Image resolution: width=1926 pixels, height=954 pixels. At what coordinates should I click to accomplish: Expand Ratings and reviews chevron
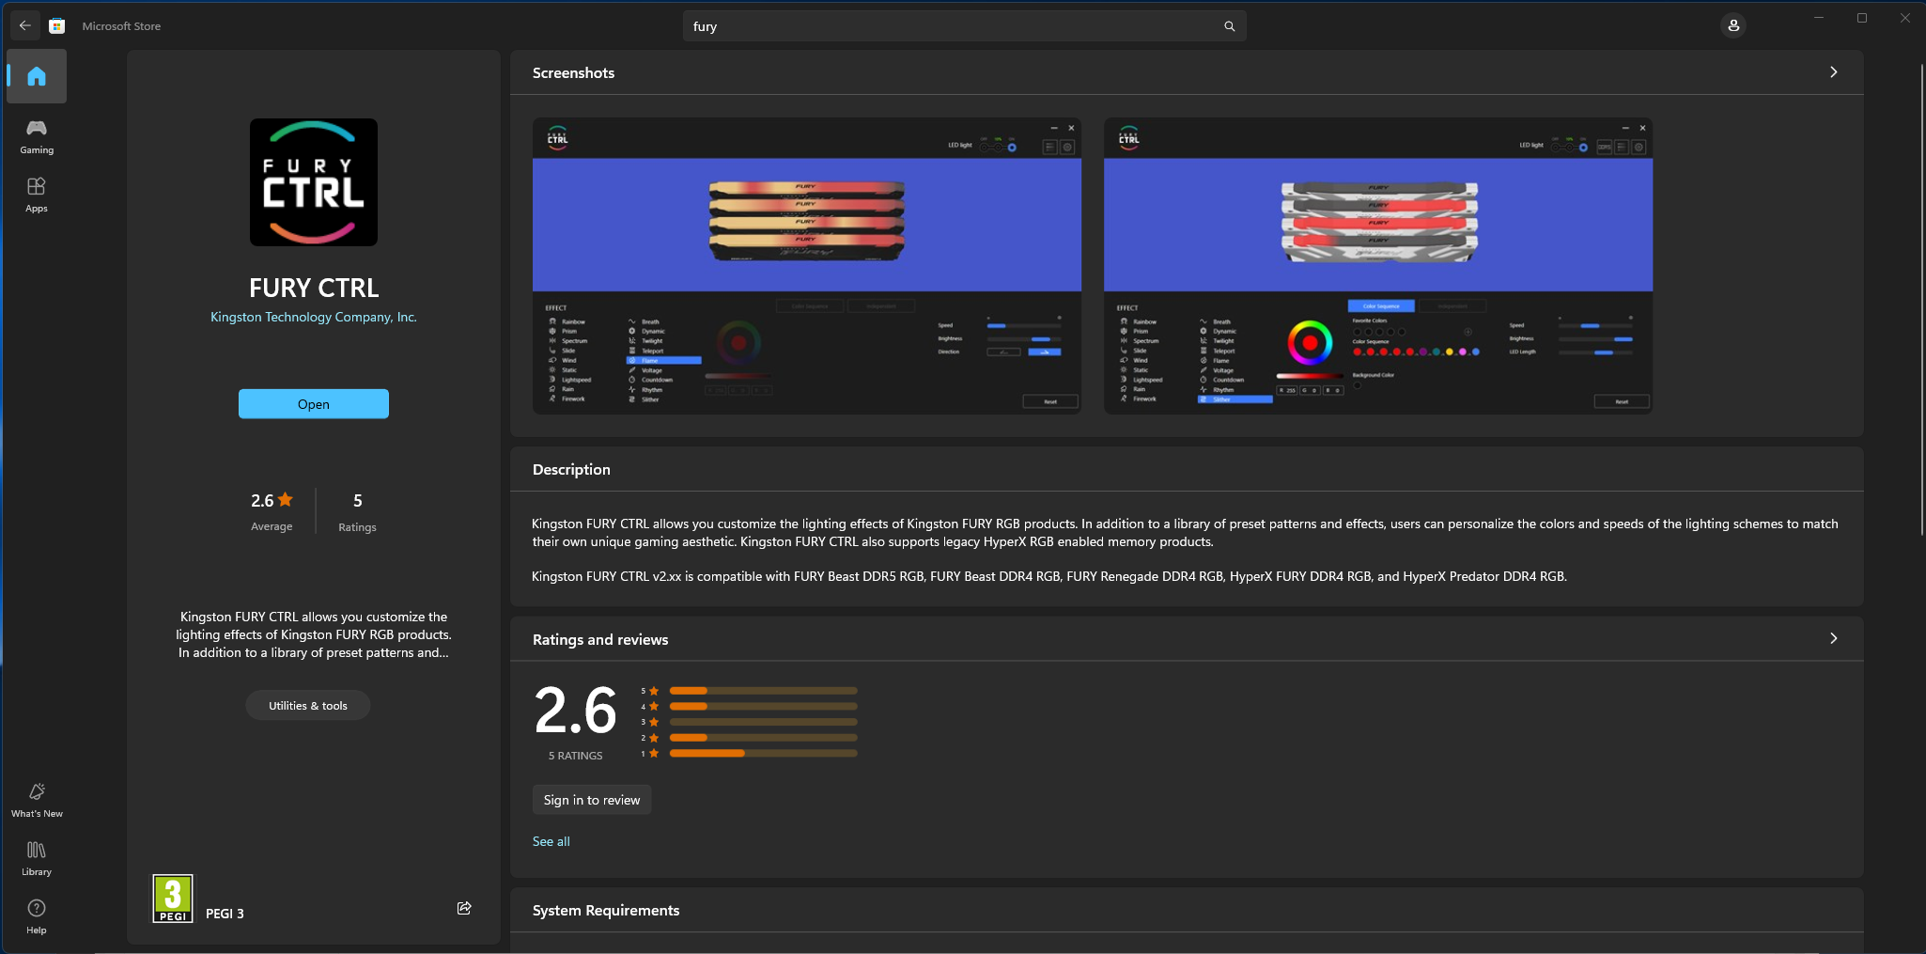click(1833, 639)
